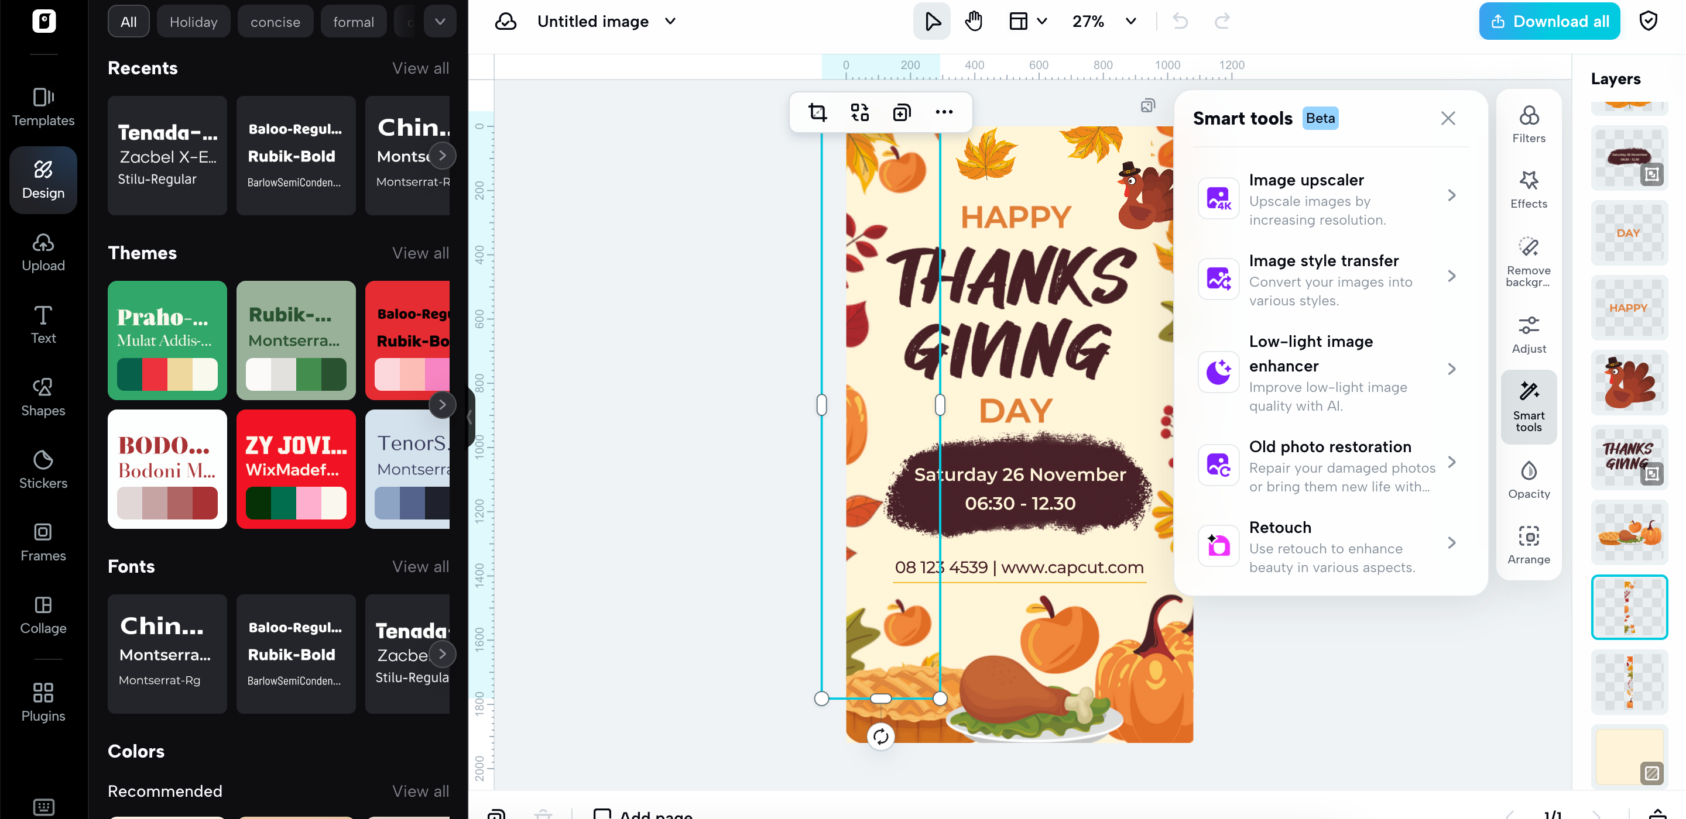1686x819 pixels.
Task: Click View all next to Themes
Action: pyautogui.click(x=420, y=253)
